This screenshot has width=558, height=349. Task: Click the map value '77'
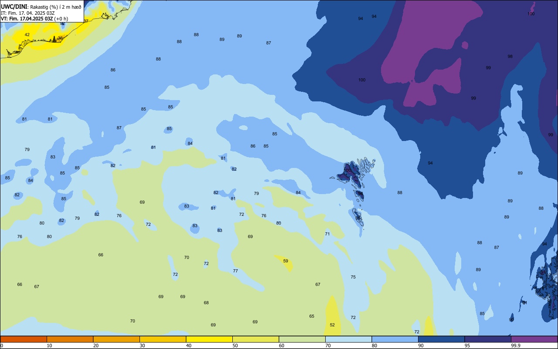[235, 271]
